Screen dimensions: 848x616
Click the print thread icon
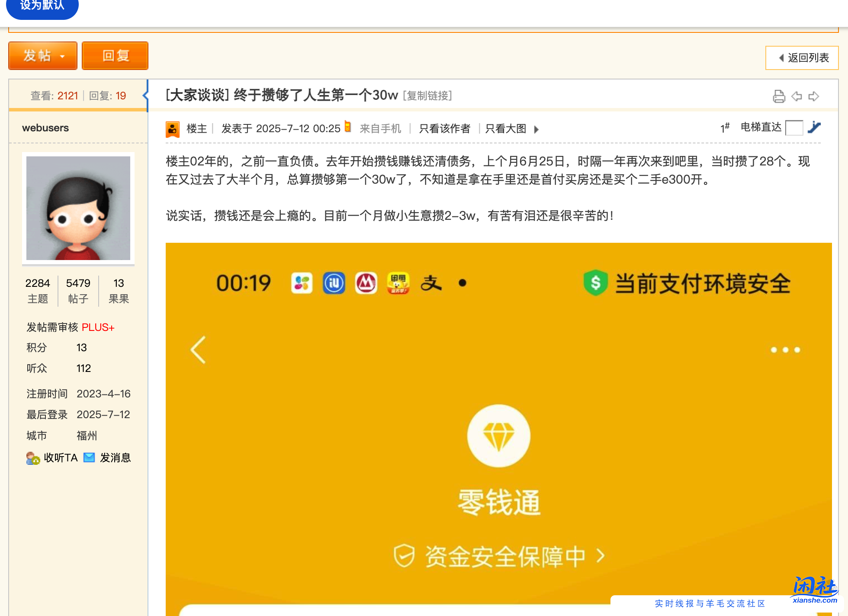click(x=779, y=97)
